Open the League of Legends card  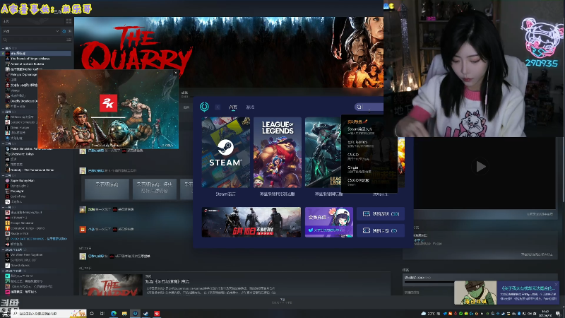tap(277, 152)
